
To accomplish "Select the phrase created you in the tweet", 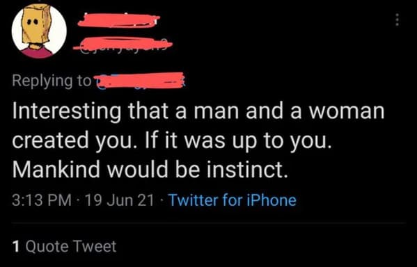I will point(72,141).
